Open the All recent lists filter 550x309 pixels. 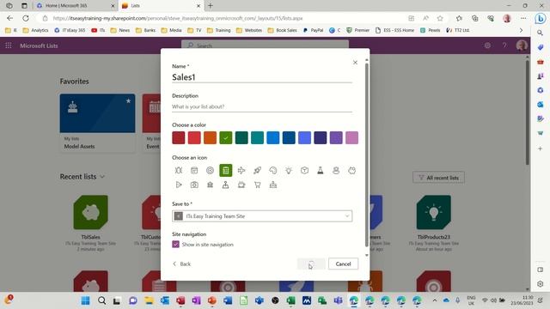[438, 178]
